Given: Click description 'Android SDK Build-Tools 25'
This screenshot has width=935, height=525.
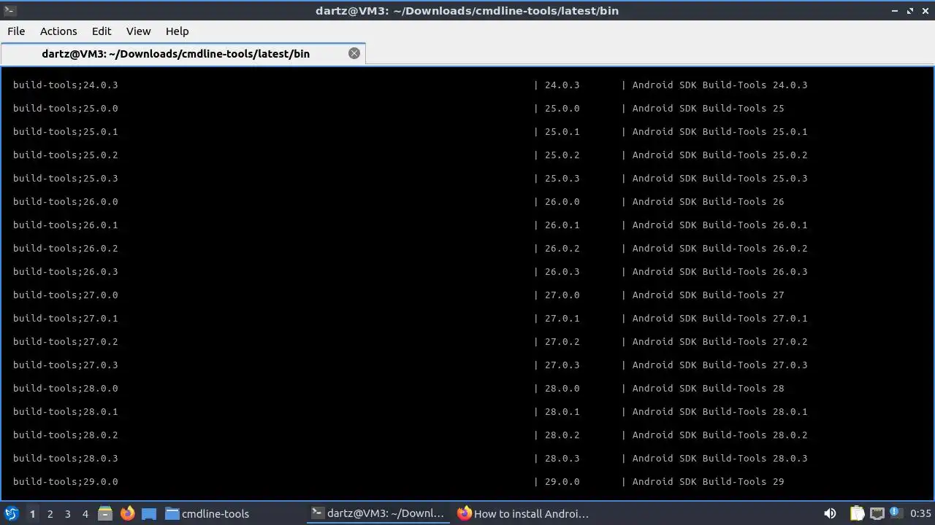Looking at the screenshot, I should pyautogui.click(x=708, y=109).
